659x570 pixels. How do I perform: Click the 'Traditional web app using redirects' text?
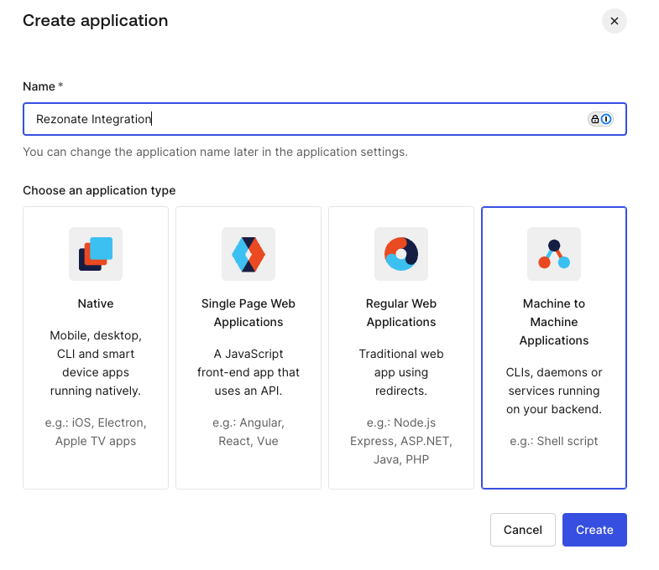pyautogui.click(x=401, y=372)
